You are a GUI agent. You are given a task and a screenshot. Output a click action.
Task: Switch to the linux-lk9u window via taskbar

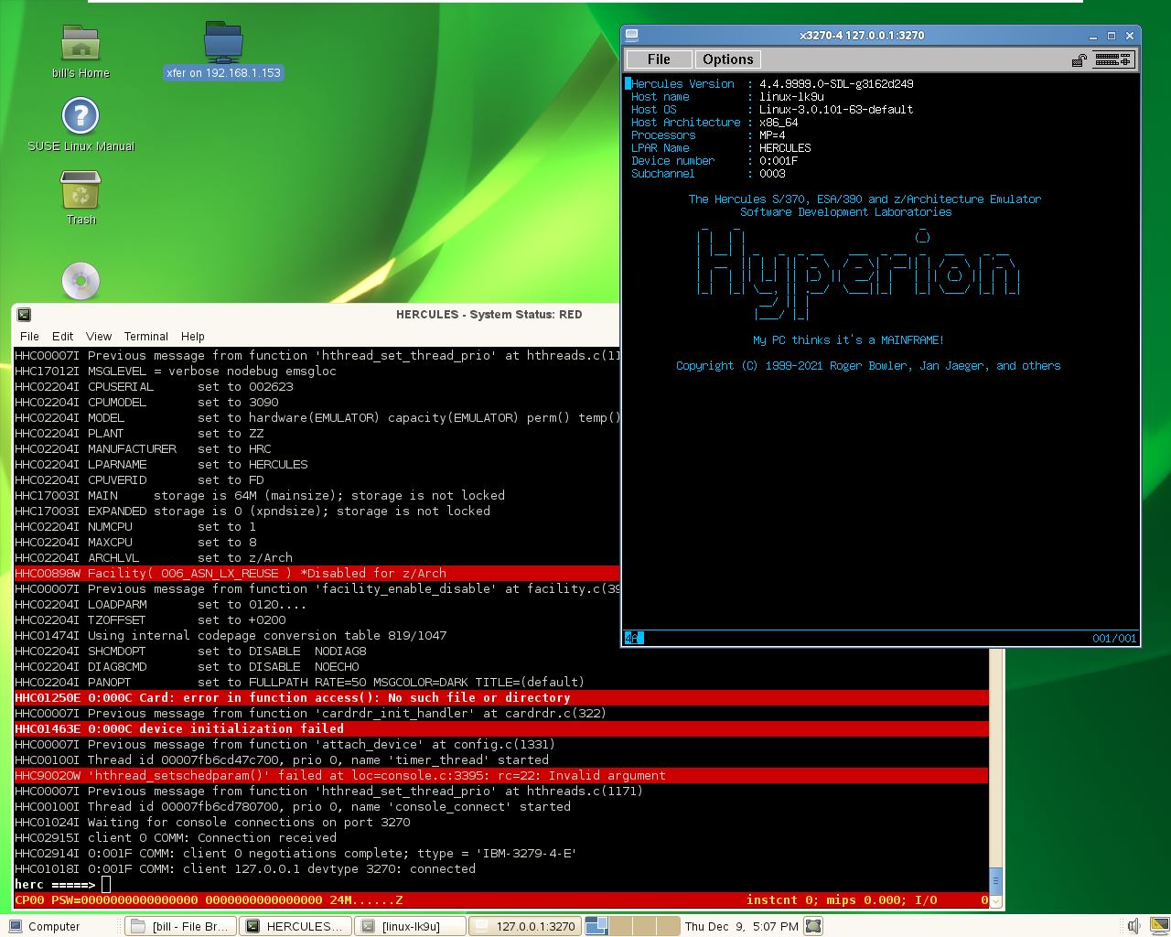[411, 925]
